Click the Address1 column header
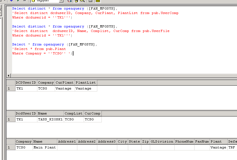The image size is (237, 160). coord(67,141)
